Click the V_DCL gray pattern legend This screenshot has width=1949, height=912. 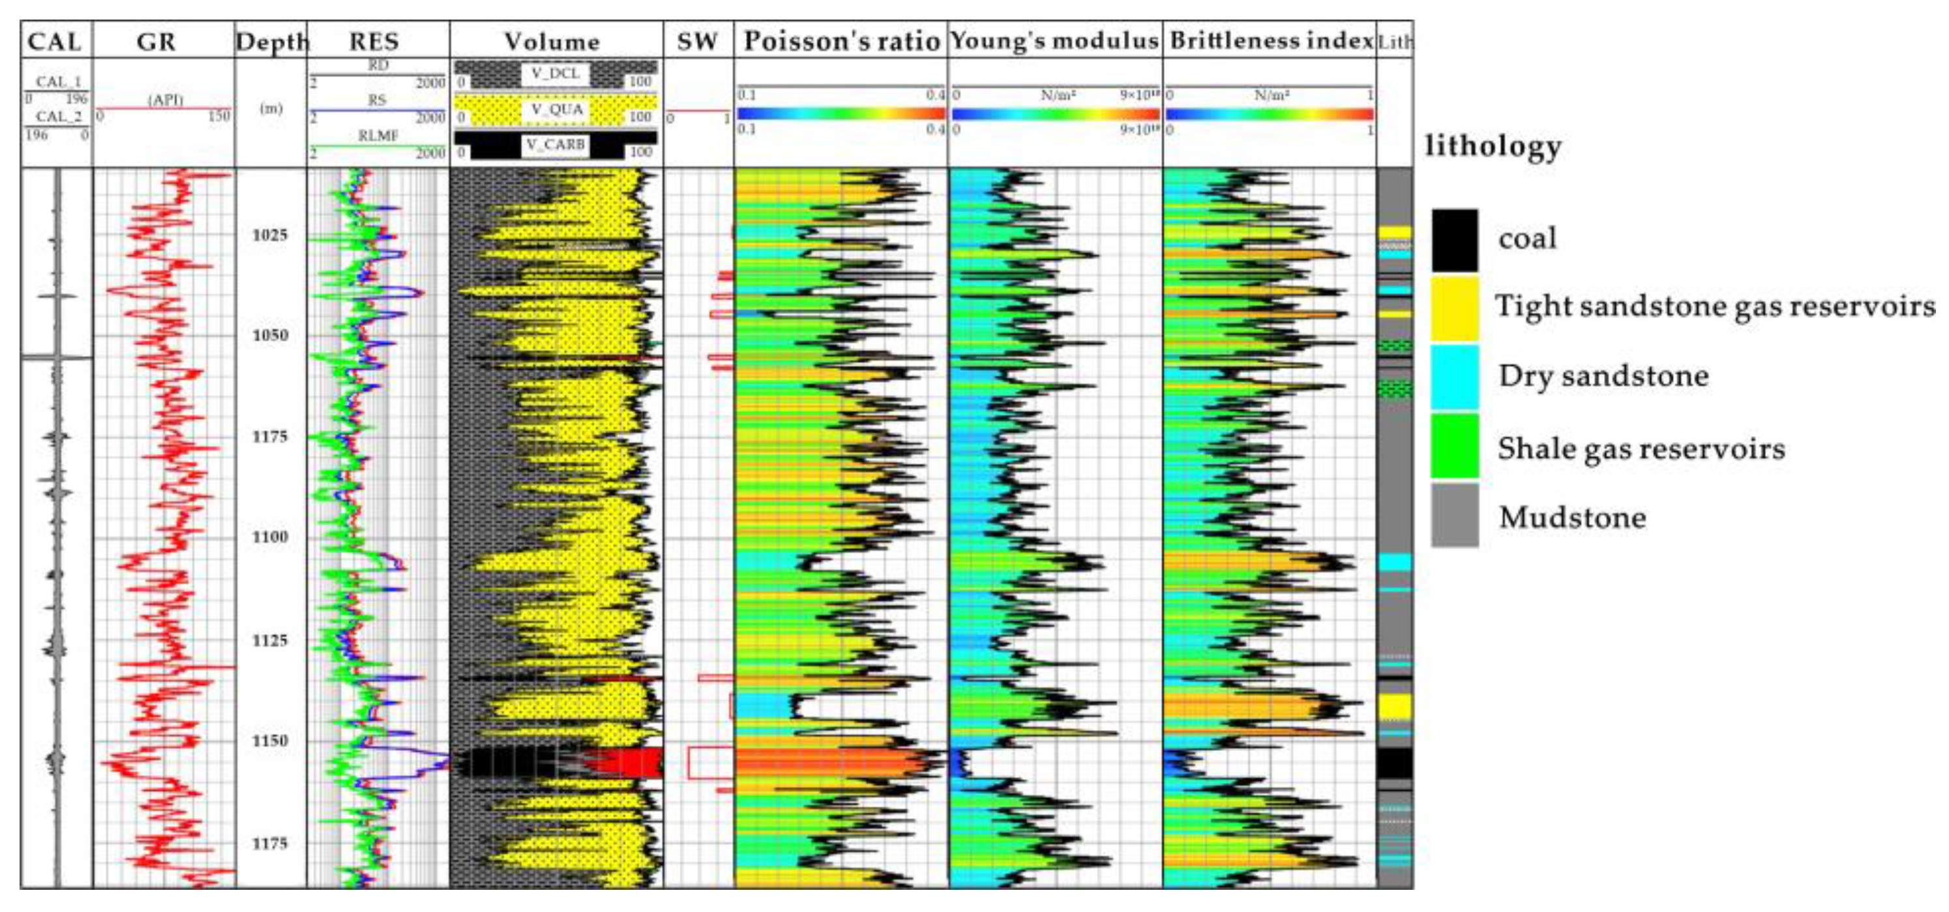tap(556, 74)
